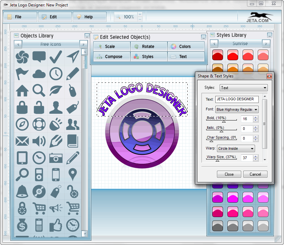Click the Text edit button

[186, 57]
